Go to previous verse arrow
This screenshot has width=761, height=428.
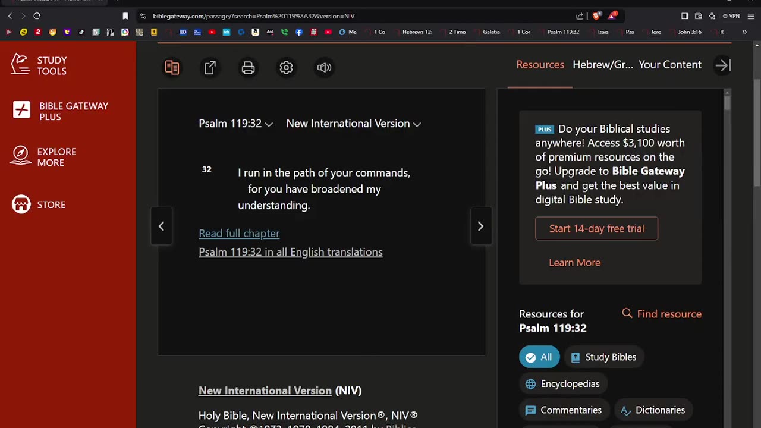point(161,226)
